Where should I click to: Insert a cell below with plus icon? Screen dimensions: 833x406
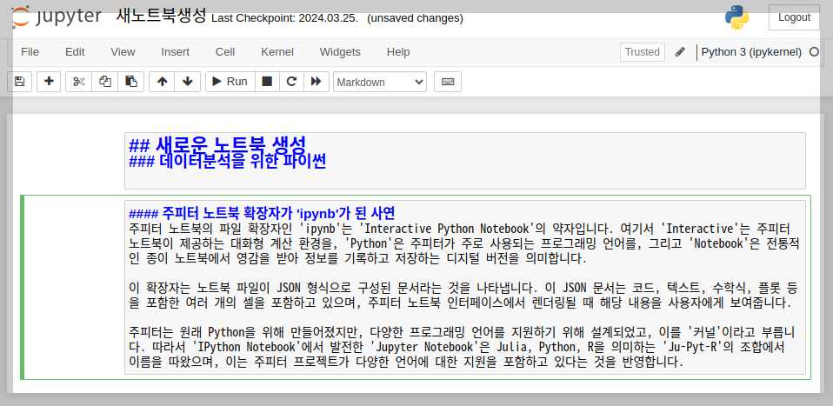tap(49, 82)
